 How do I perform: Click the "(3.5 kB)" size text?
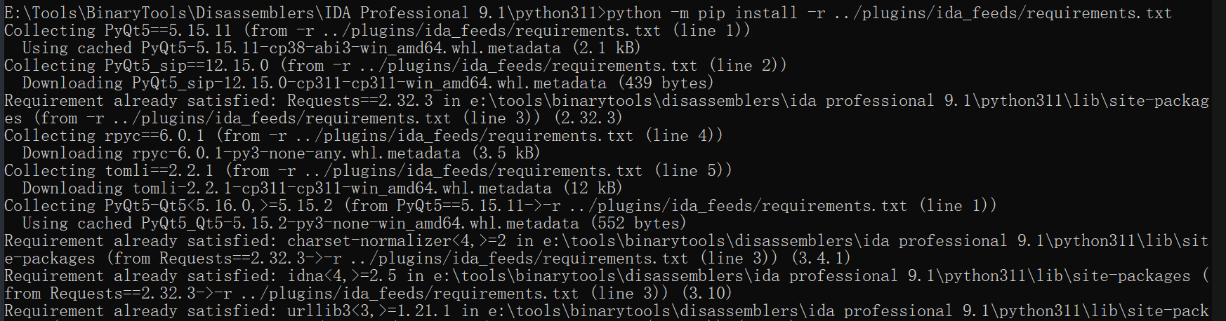point(506,153)
